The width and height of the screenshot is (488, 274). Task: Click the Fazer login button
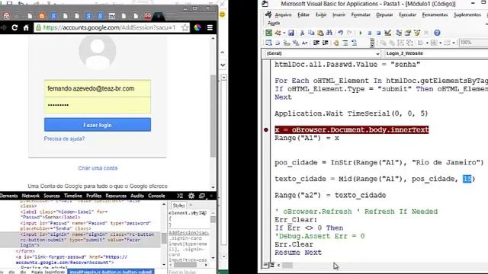[x=98, y=125]
